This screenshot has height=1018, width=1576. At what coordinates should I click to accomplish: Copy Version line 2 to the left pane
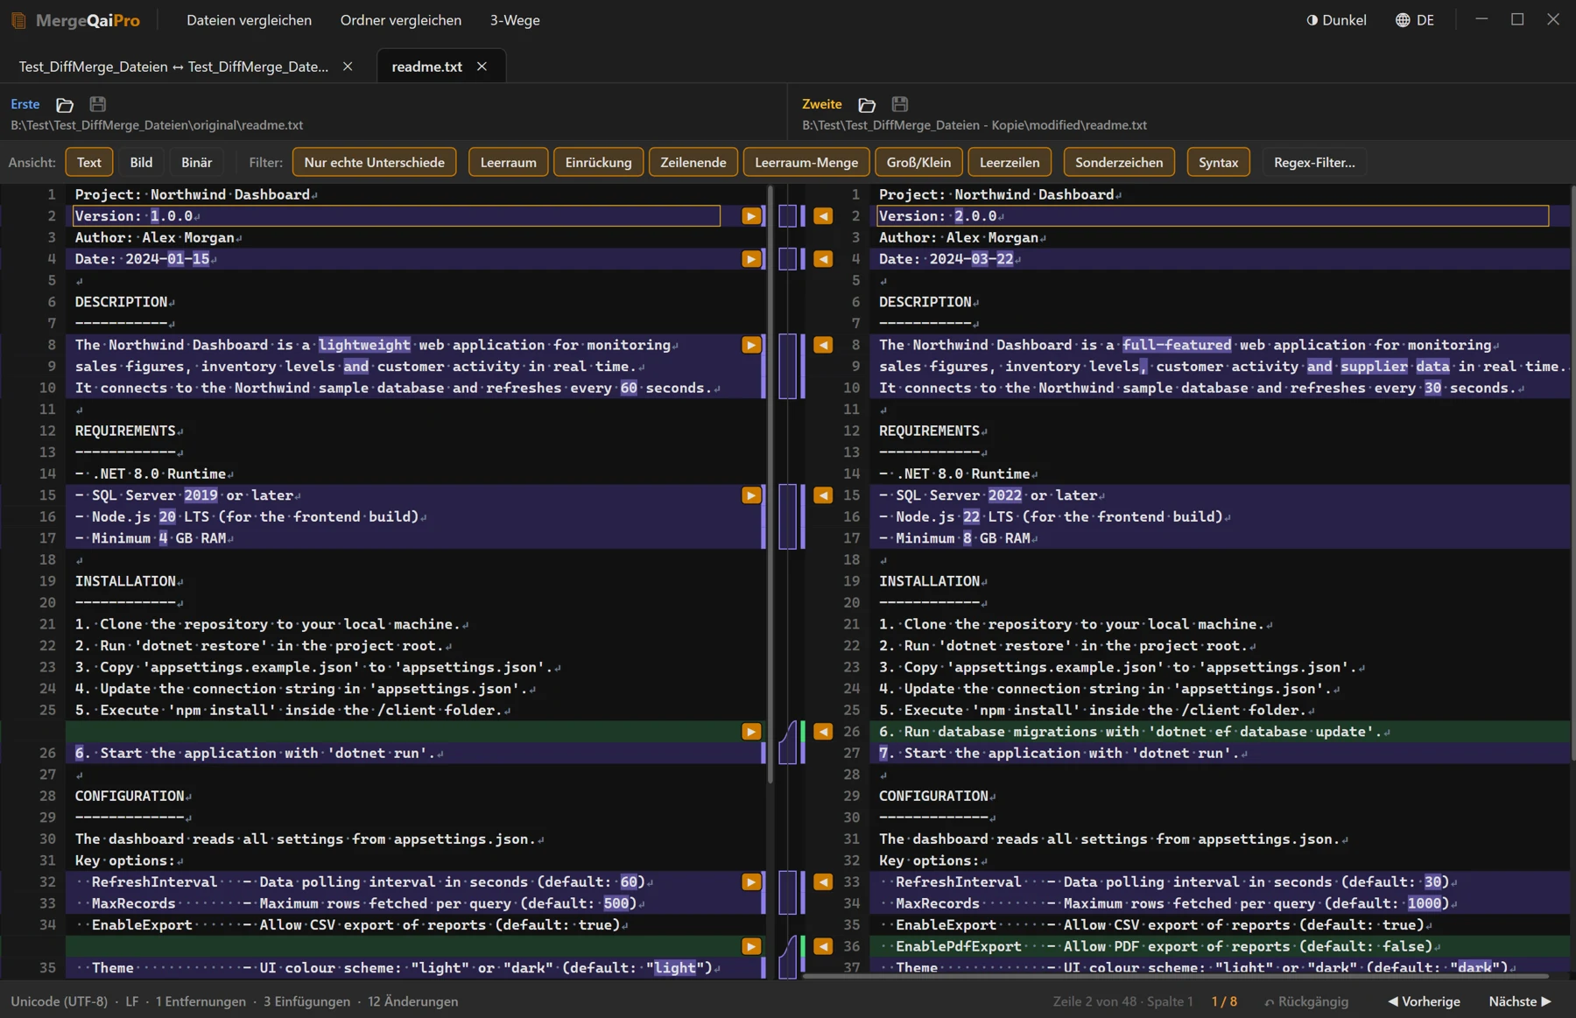tap(823, 216)
